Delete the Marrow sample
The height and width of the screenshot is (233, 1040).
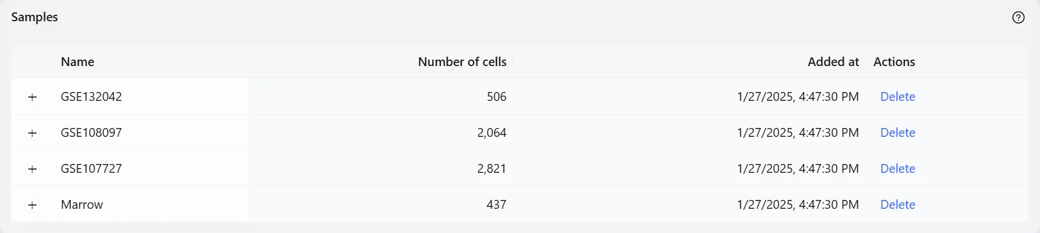897,205
